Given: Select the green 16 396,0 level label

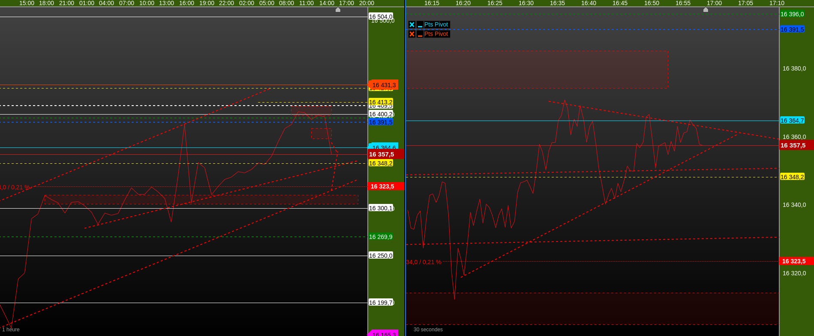Looking at the screenshot, I should 792,14.
